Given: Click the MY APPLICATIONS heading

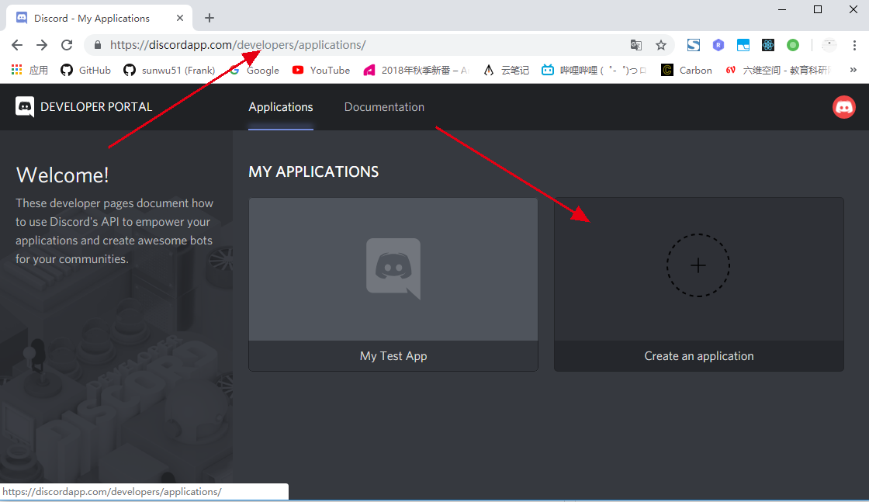Looking at the screenshot, I should tap(313, 171).
